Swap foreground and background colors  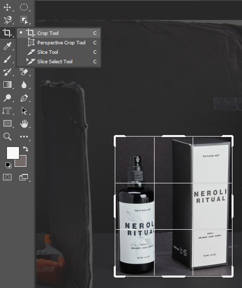tap(25, 148)
